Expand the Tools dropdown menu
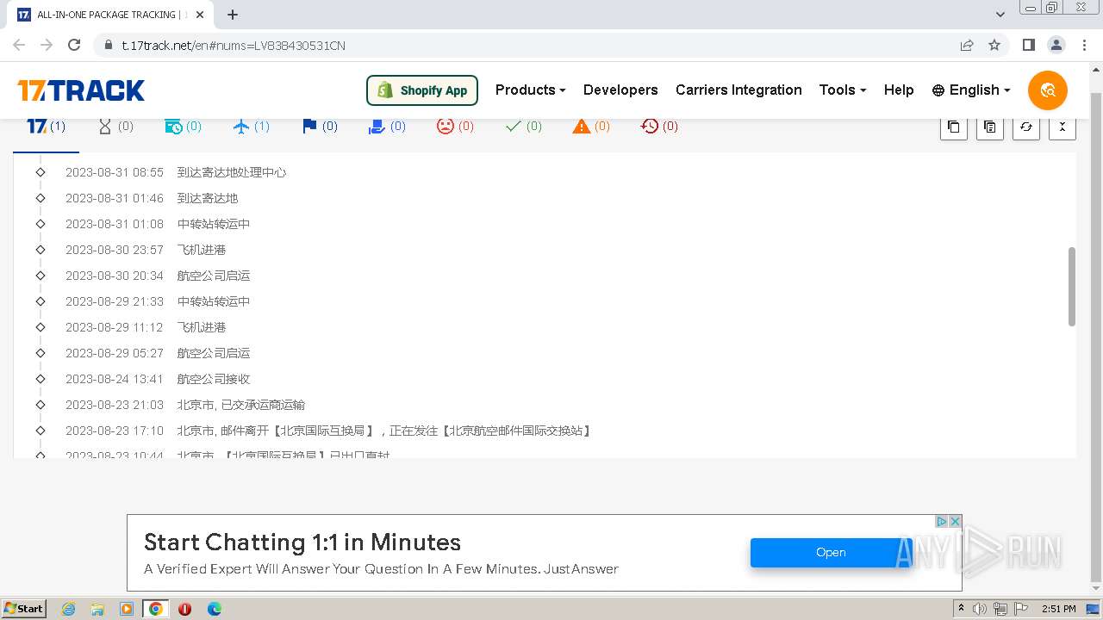This screenshot has width=1103, height=620. [x=842, y=90]
